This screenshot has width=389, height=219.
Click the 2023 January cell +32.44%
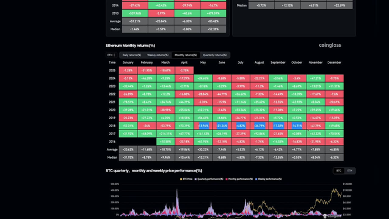pyautogui.click(x=128, y=86)
